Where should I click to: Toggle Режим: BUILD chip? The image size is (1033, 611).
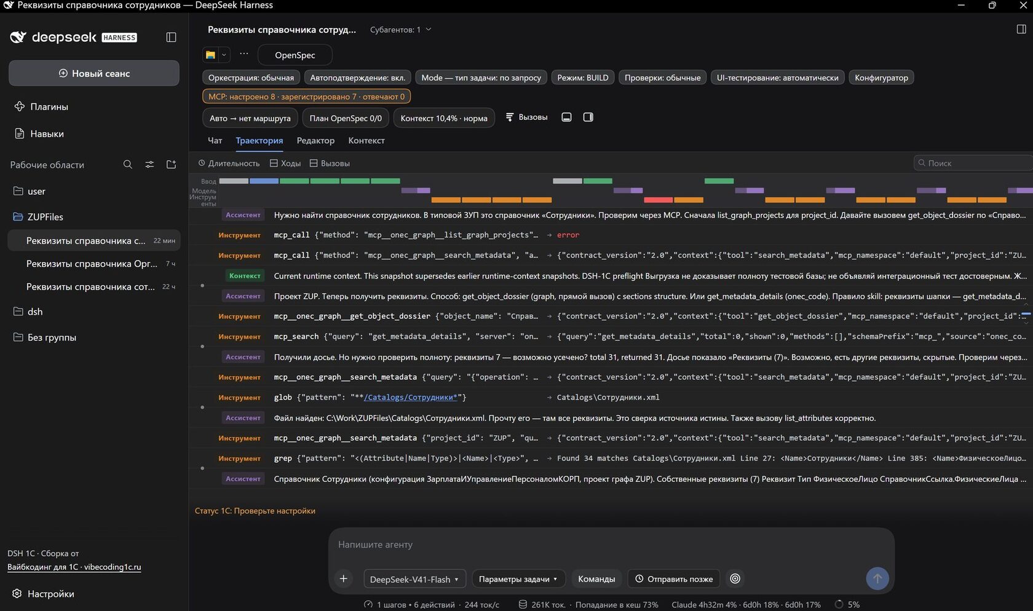coord(583,77)
